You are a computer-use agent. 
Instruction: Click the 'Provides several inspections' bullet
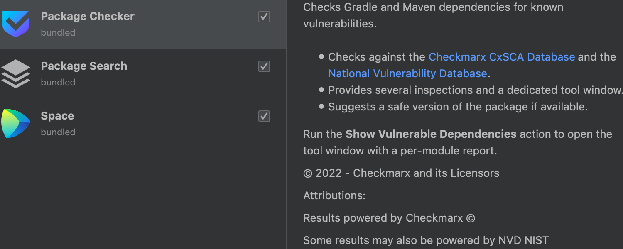(475, 90)
